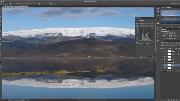Add an Invert adjustment
Screen dimensions: 180x101
tap(165, 38)
